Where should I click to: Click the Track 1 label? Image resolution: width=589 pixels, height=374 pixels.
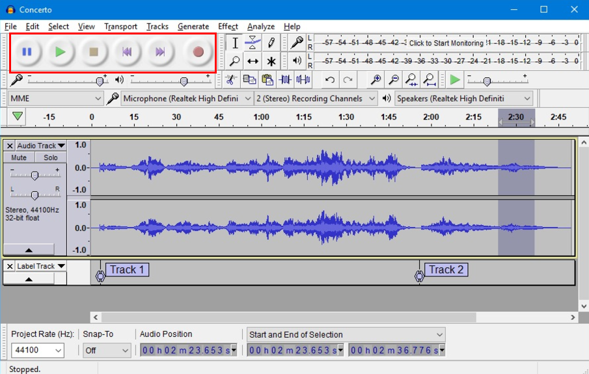(x=128, y=270)
